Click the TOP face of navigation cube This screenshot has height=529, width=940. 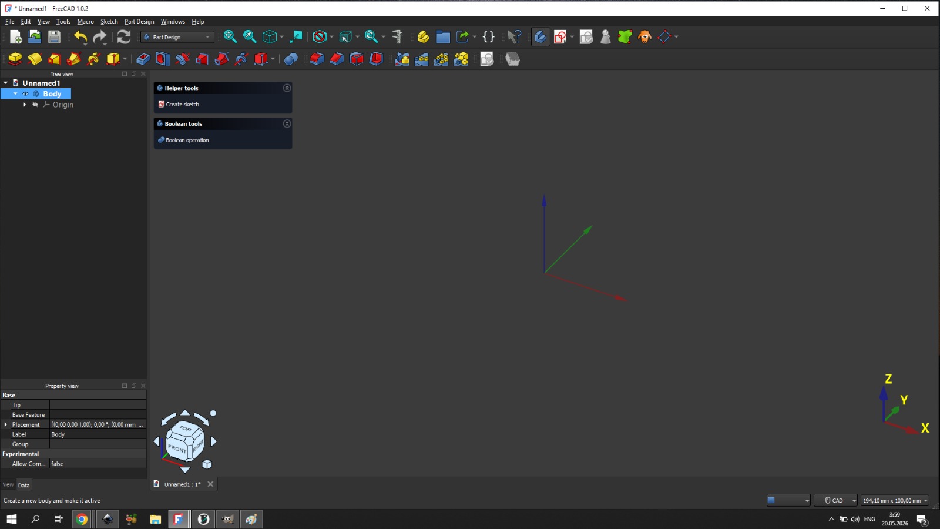coord(186,428)
